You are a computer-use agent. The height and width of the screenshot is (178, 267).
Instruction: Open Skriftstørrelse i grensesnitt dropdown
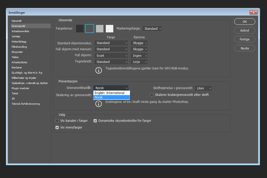tap(203, 88)
